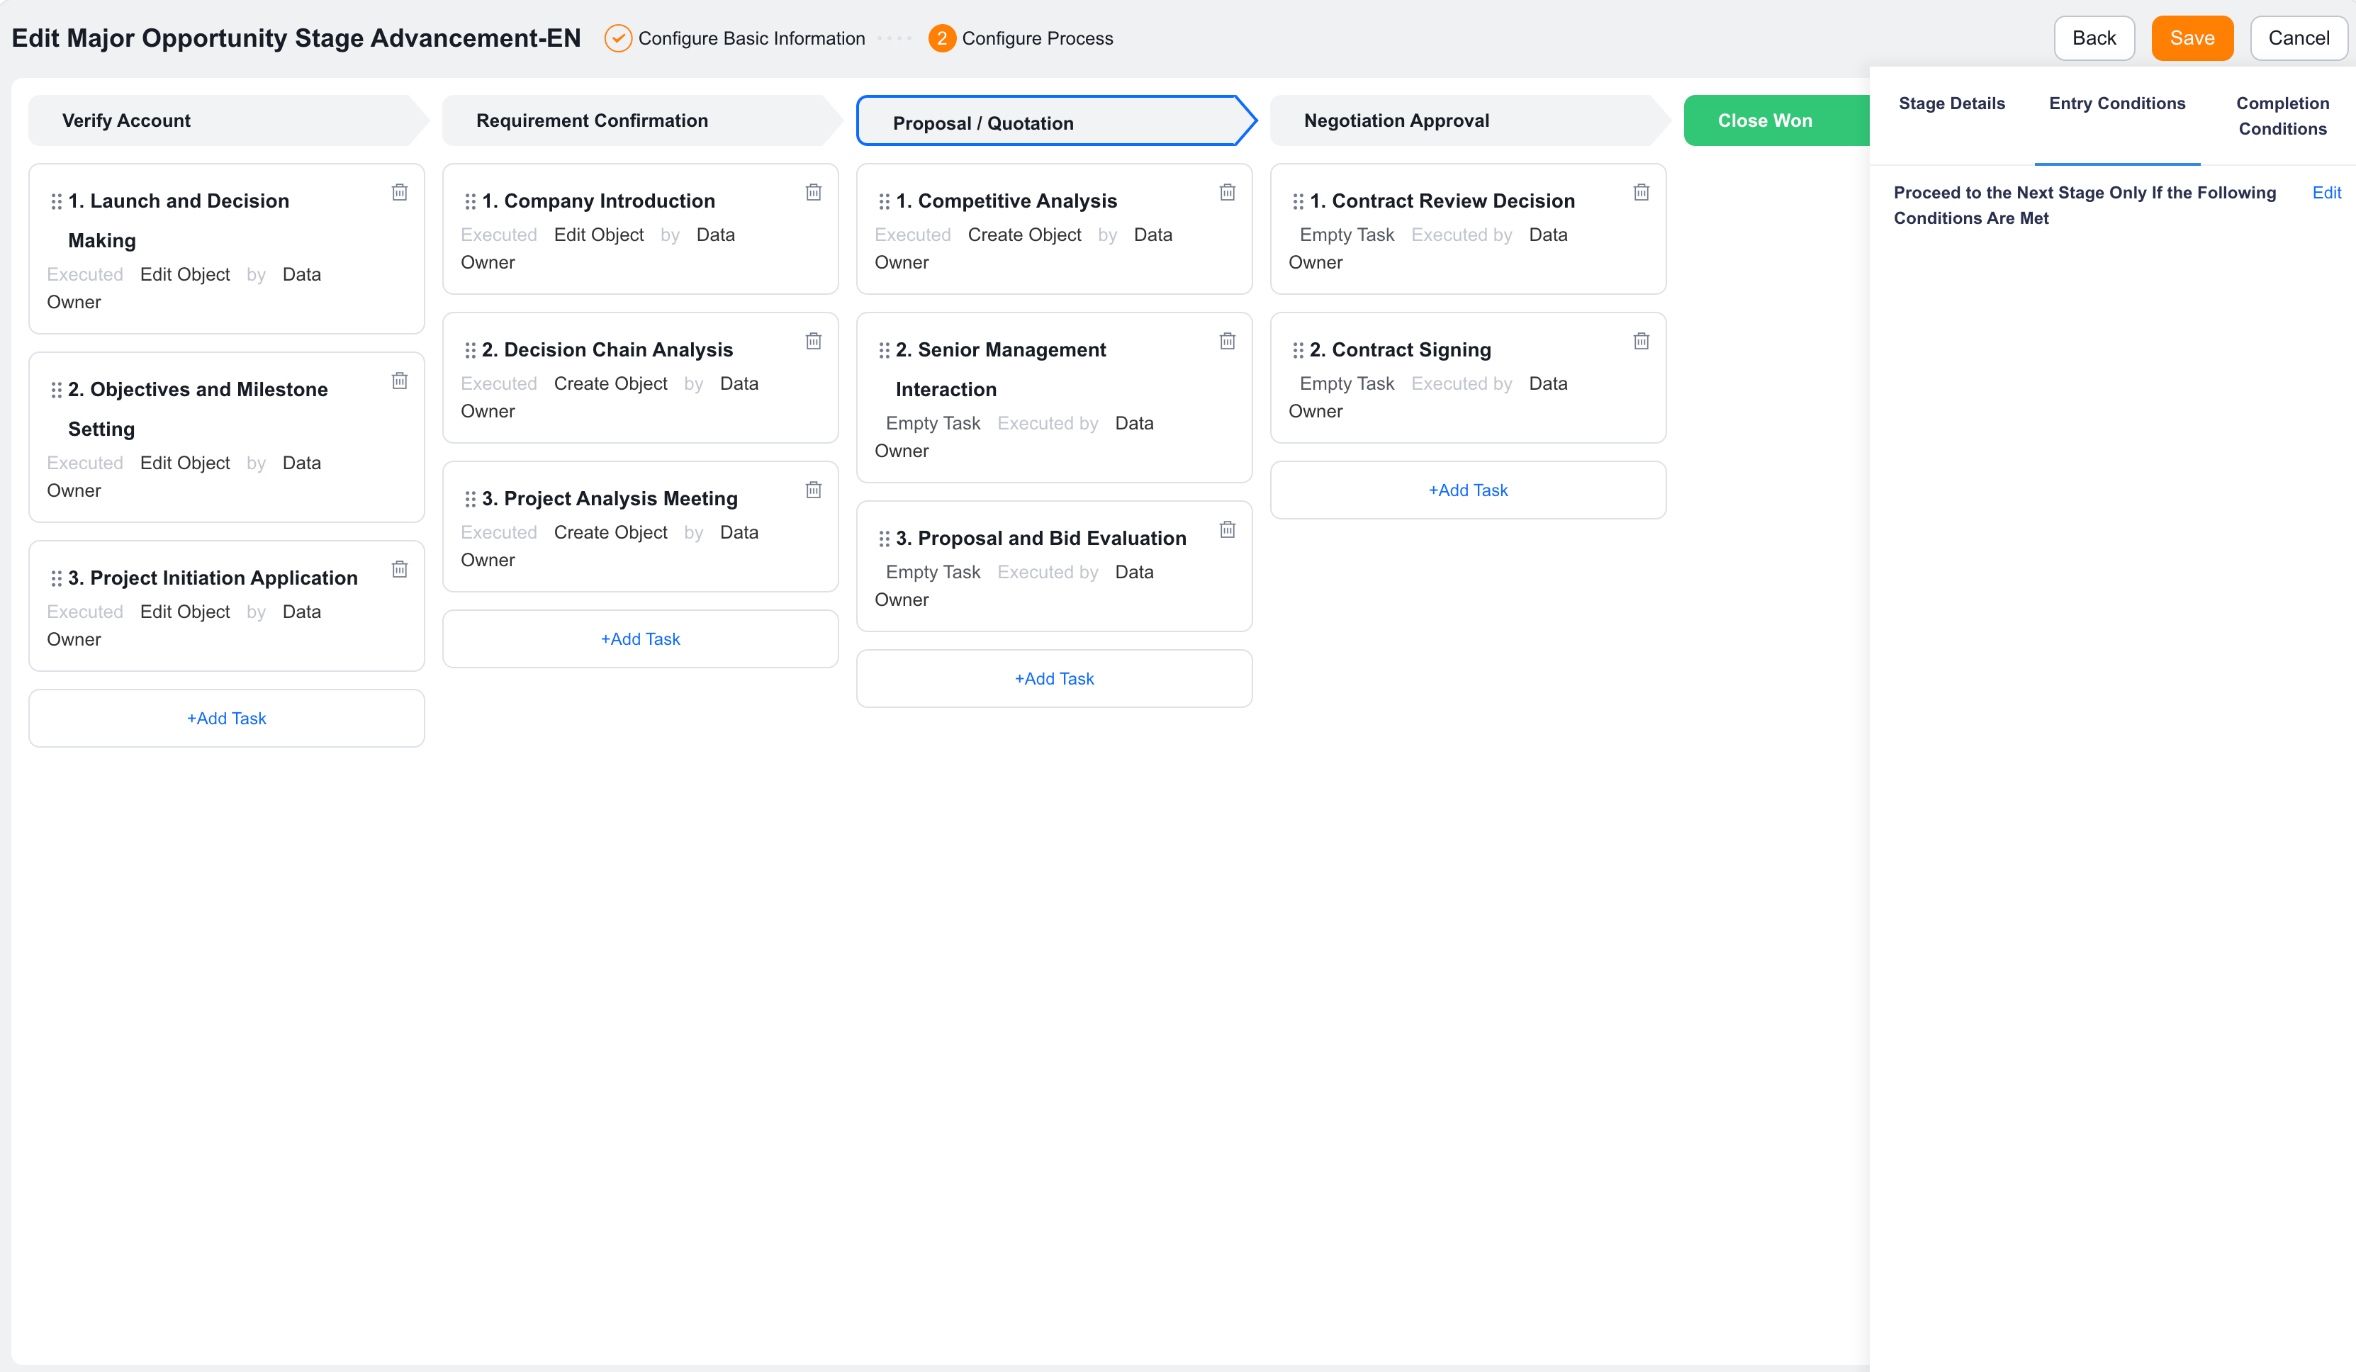Open the Project Initiation Application task card
The width and height of the screenshot is (2356, 1372).
point(226,606)
